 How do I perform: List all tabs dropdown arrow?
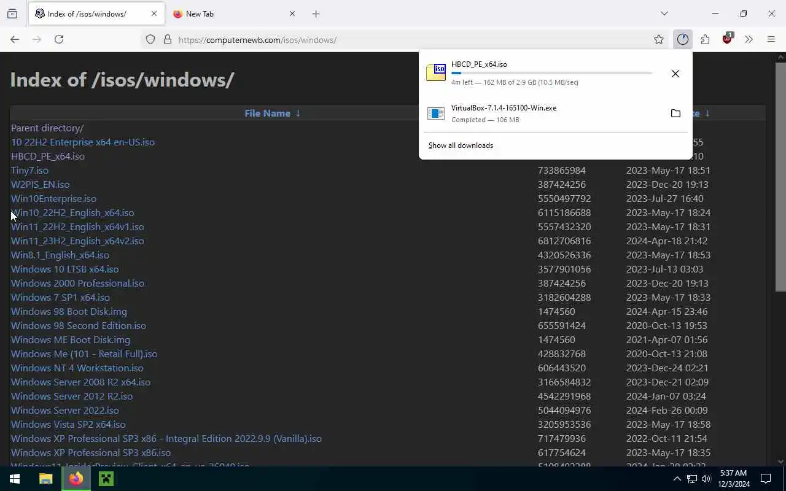click(664, 14)
